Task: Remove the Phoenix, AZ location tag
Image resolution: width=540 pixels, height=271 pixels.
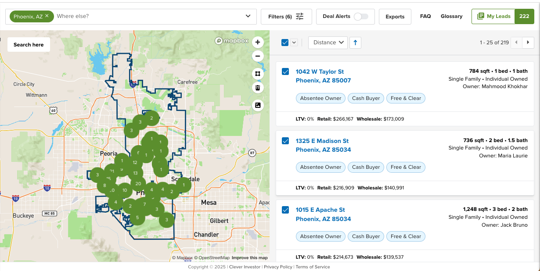Action: (x=47, y=16)
